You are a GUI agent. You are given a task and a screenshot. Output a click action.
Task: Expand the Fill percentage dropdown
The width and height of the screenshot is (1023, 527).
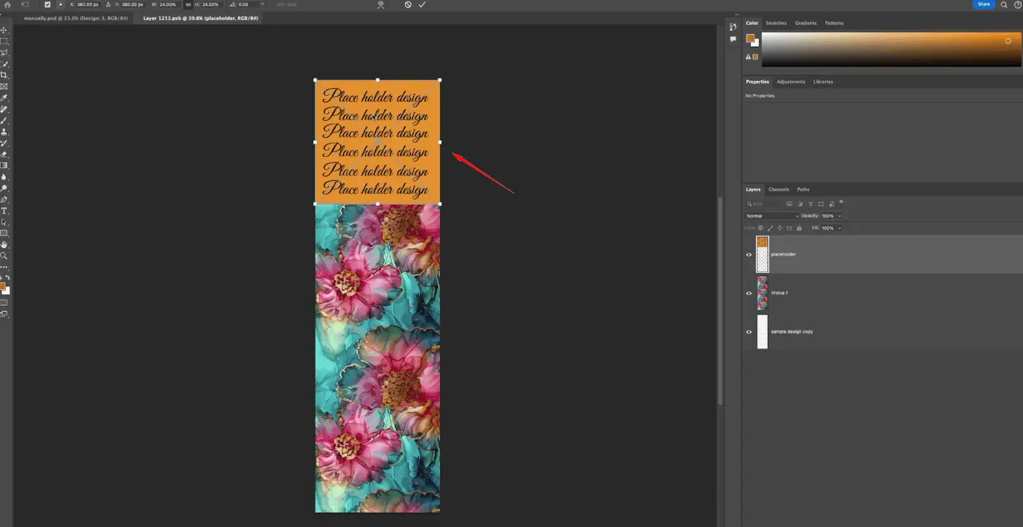839,228
